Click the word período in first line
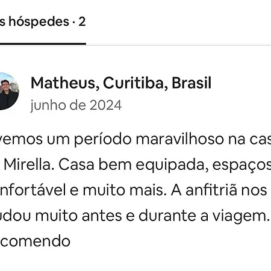 (102, 139)
